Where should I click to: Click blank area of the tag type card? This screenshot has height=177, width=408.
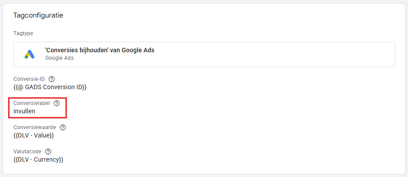(x=273, y=54)
